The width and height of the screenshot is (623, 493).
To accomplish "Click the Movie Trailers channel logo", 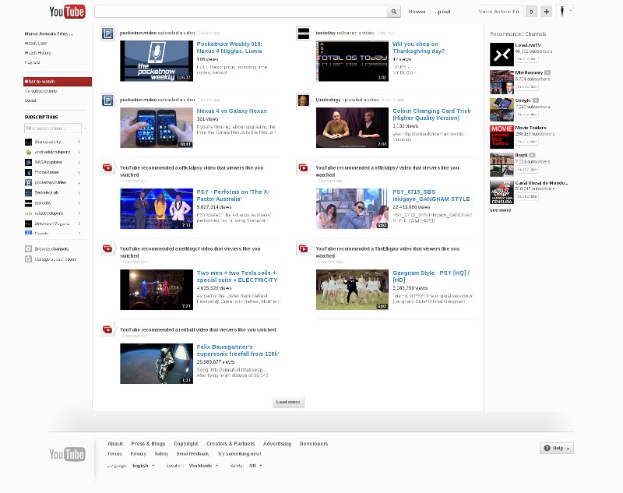I will (x=502, y=137).
